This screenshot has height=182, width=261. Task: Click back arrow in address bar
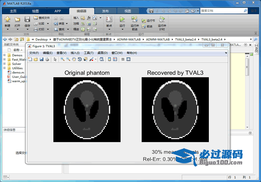coord(5,39)
